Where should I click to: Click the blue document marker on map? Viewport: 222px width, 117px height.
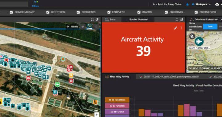pos(55,93)
